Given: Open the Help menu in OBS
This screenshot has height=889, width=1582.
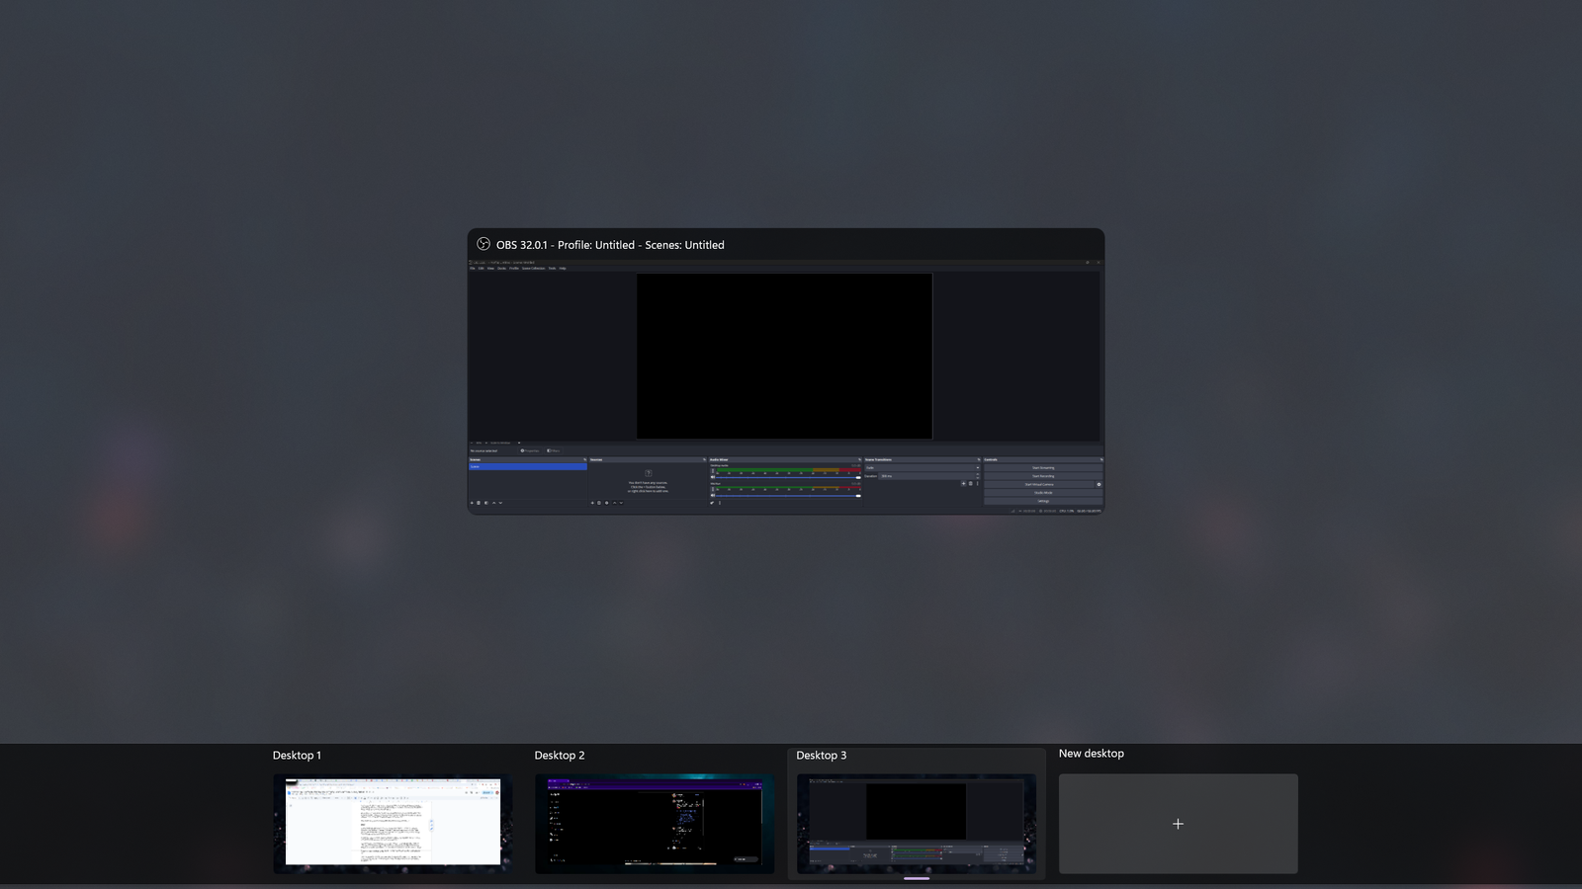Looking at the screenshot, I should point(563,268).
